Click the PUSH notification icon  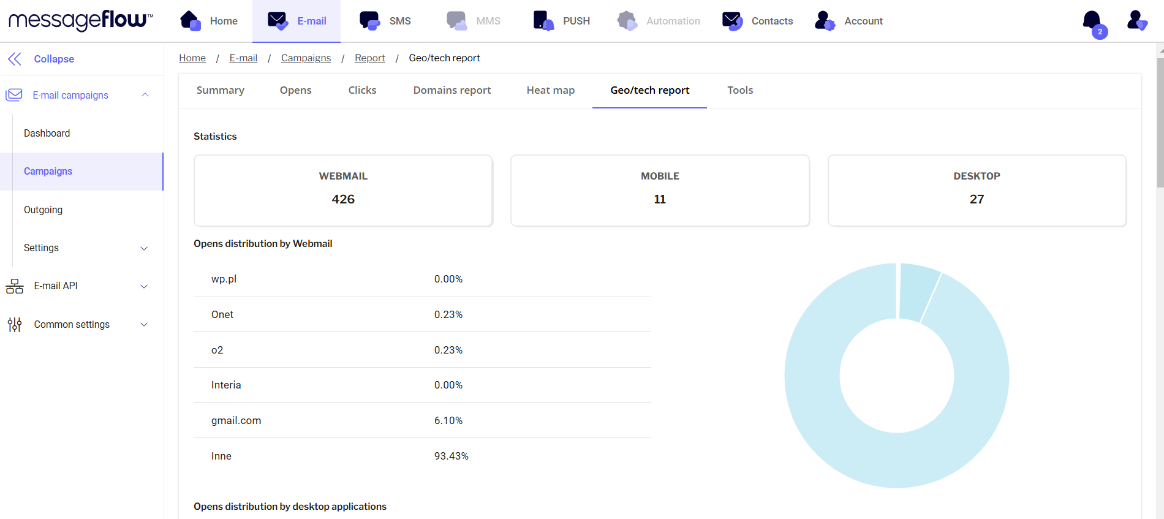[543, 21]
